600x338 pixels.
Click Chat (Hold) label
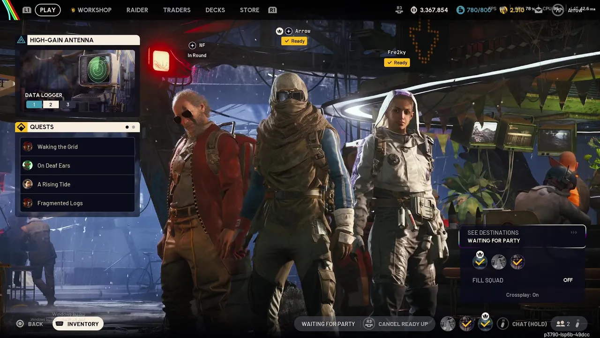point(530,324)
